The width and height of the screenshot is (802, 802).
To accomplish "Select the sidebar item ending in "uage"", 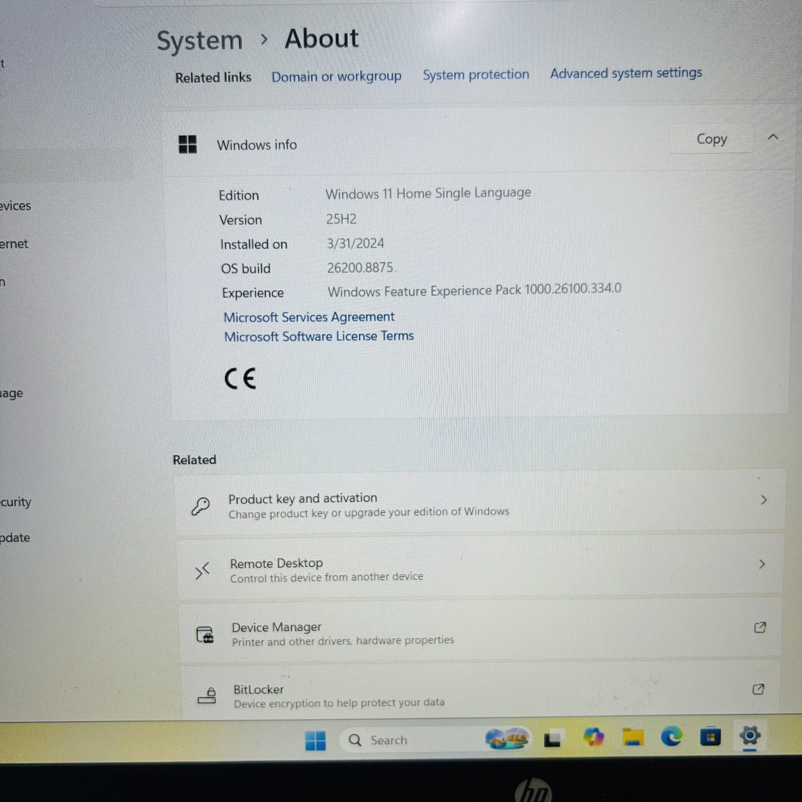I will [x=11, y=393].
